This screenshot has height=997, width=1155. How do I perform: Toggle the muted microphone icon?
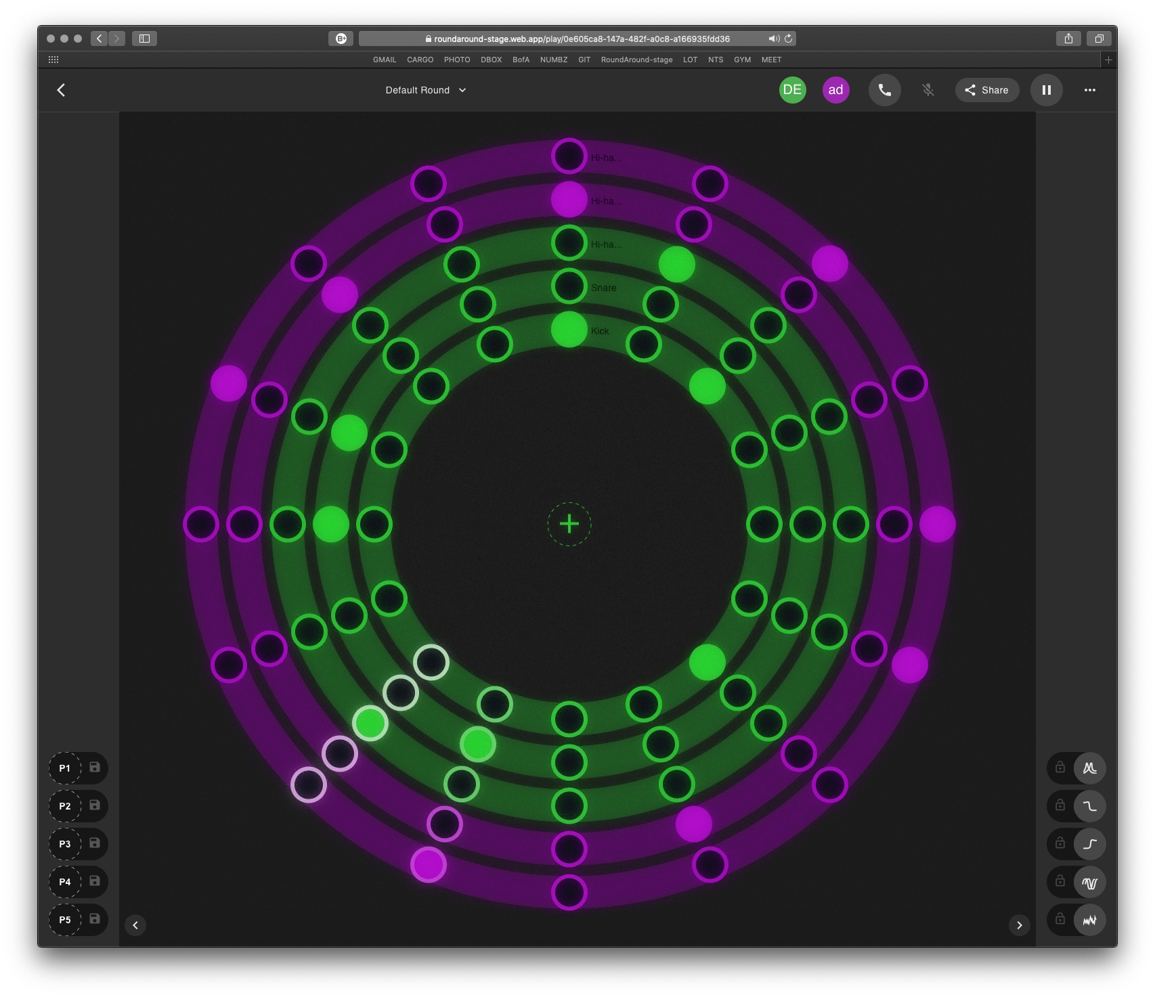tap(928, 90)
